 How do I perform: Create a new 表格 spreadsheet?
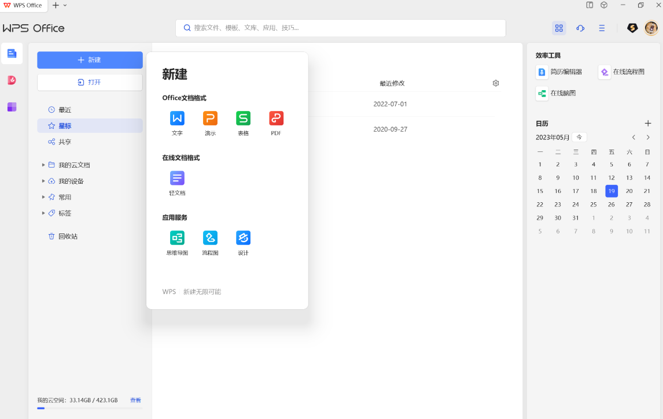point(243,123)
